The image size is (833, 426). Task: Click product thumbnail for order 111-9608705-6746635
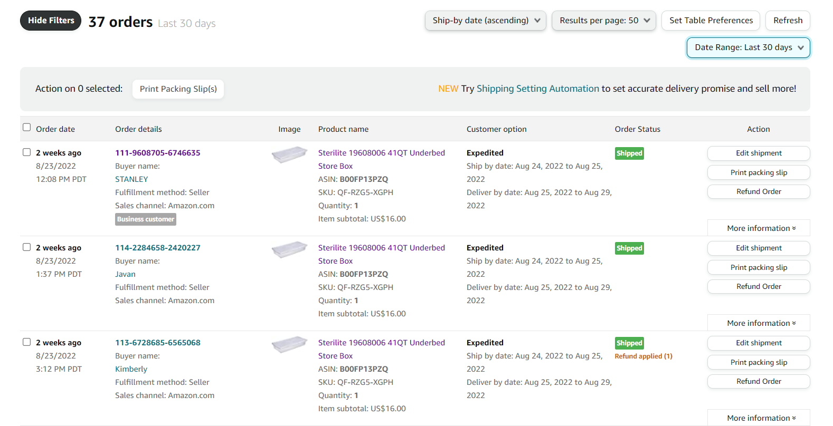[x=289, y=154]
